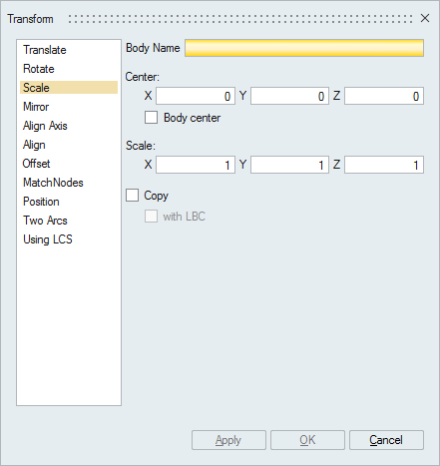The image size is (440, 466).
Task: Select the Scale transform option
Action: pyautogui.click(x=69, y=88)
